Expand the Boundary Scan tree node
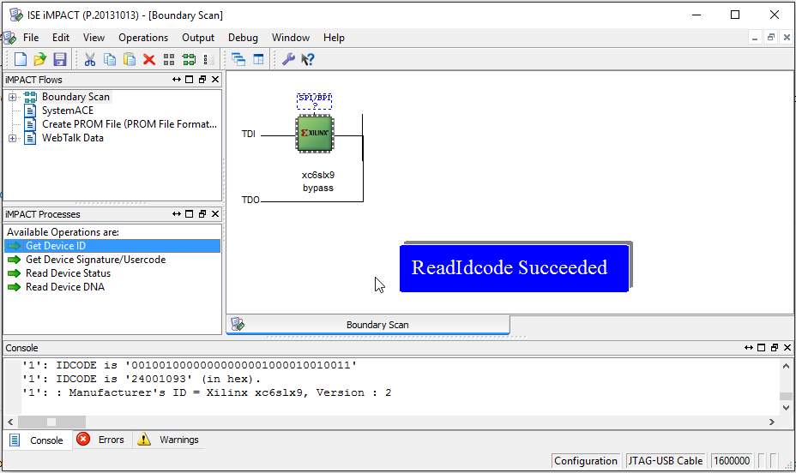This screenshot has width=796, height=473. click(x=13, y=97)
